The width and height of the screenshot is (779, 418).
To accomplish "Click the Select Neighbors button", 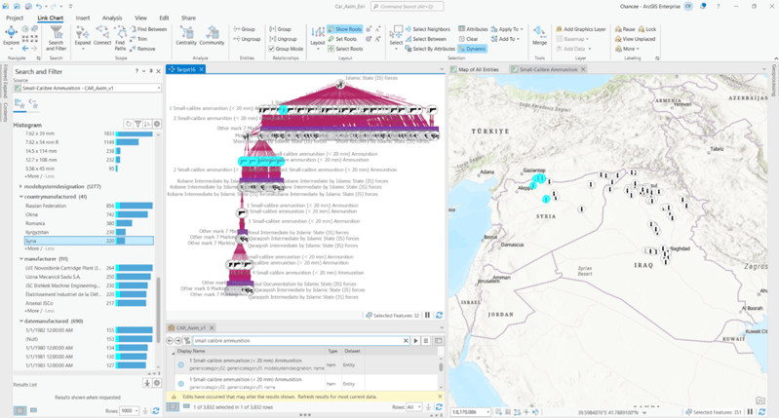I will click(x=427, y=29).
